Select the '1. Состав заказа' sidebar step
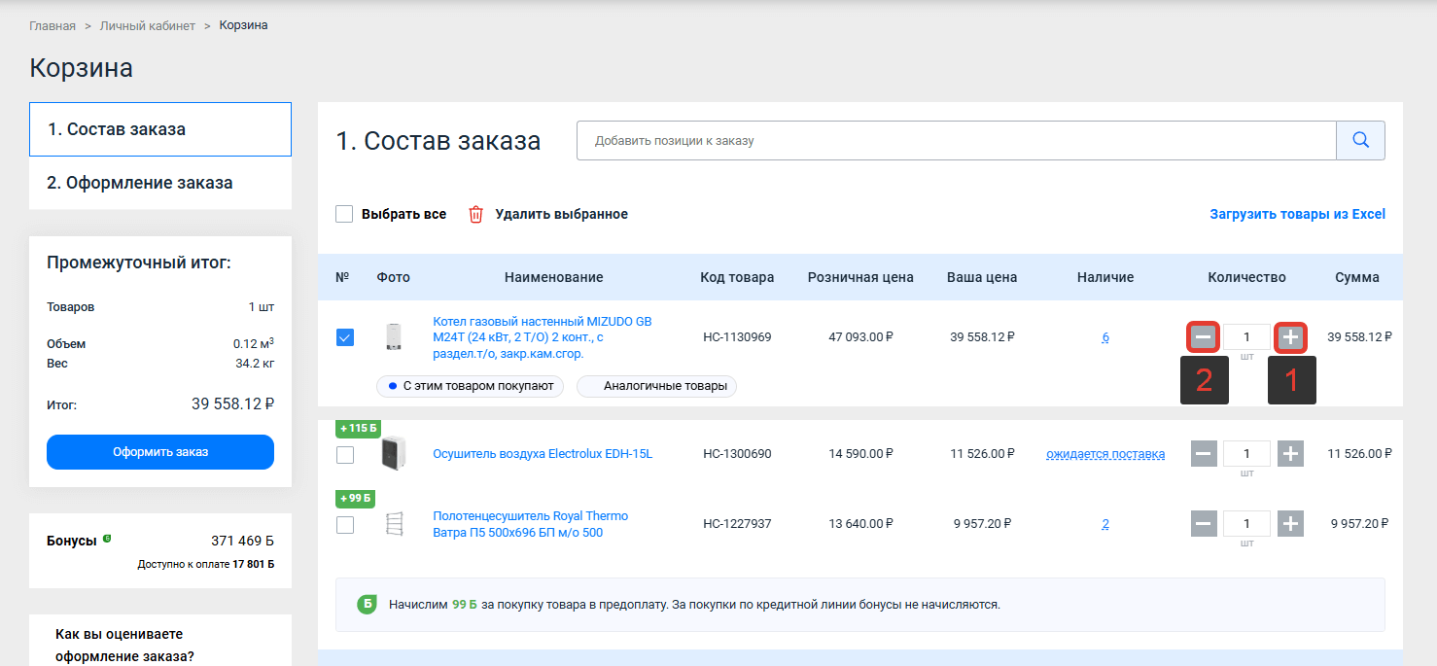This screenshot has width=1437, height=666. (160, 129)
